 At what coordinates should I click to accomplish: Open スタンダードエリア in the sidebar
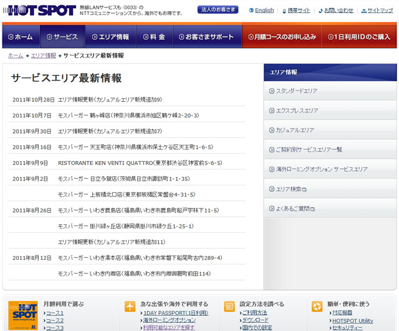[x=330, y=91]
